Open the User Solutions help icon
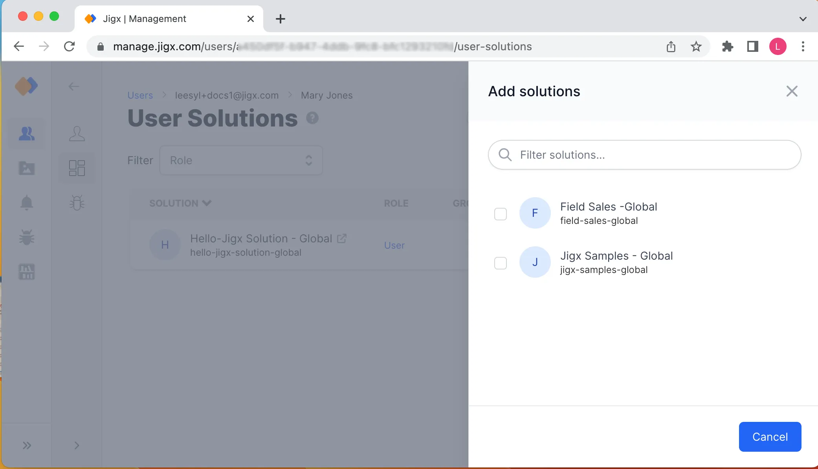This screenshot has width=818, height=469. [x=312, y=118]
